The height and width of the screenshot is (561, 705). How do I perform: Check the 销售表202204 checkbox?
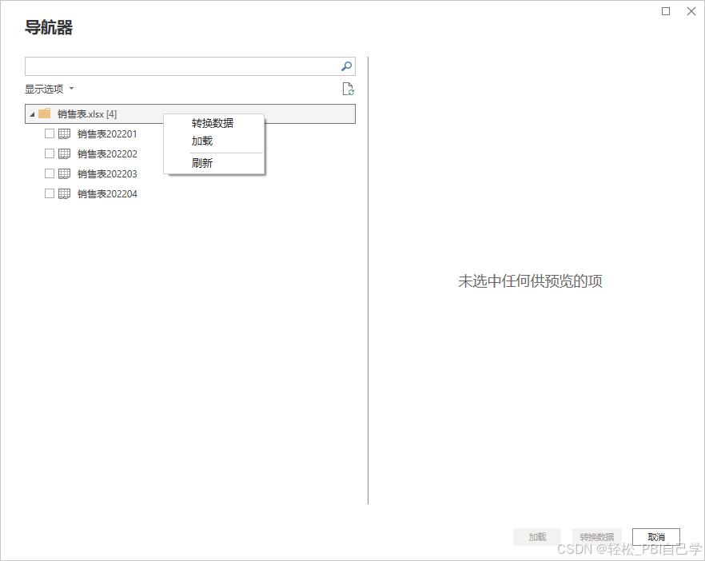click(50, 193)
